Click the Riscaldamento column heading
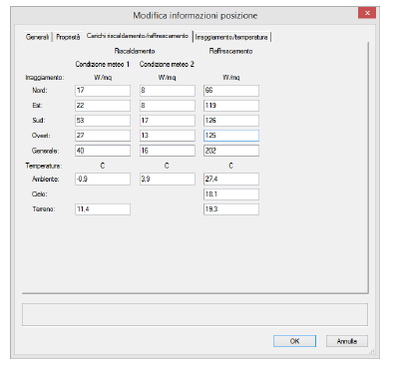Image resolution: width=399 pixels, height=368 pixels. [135, 51]
